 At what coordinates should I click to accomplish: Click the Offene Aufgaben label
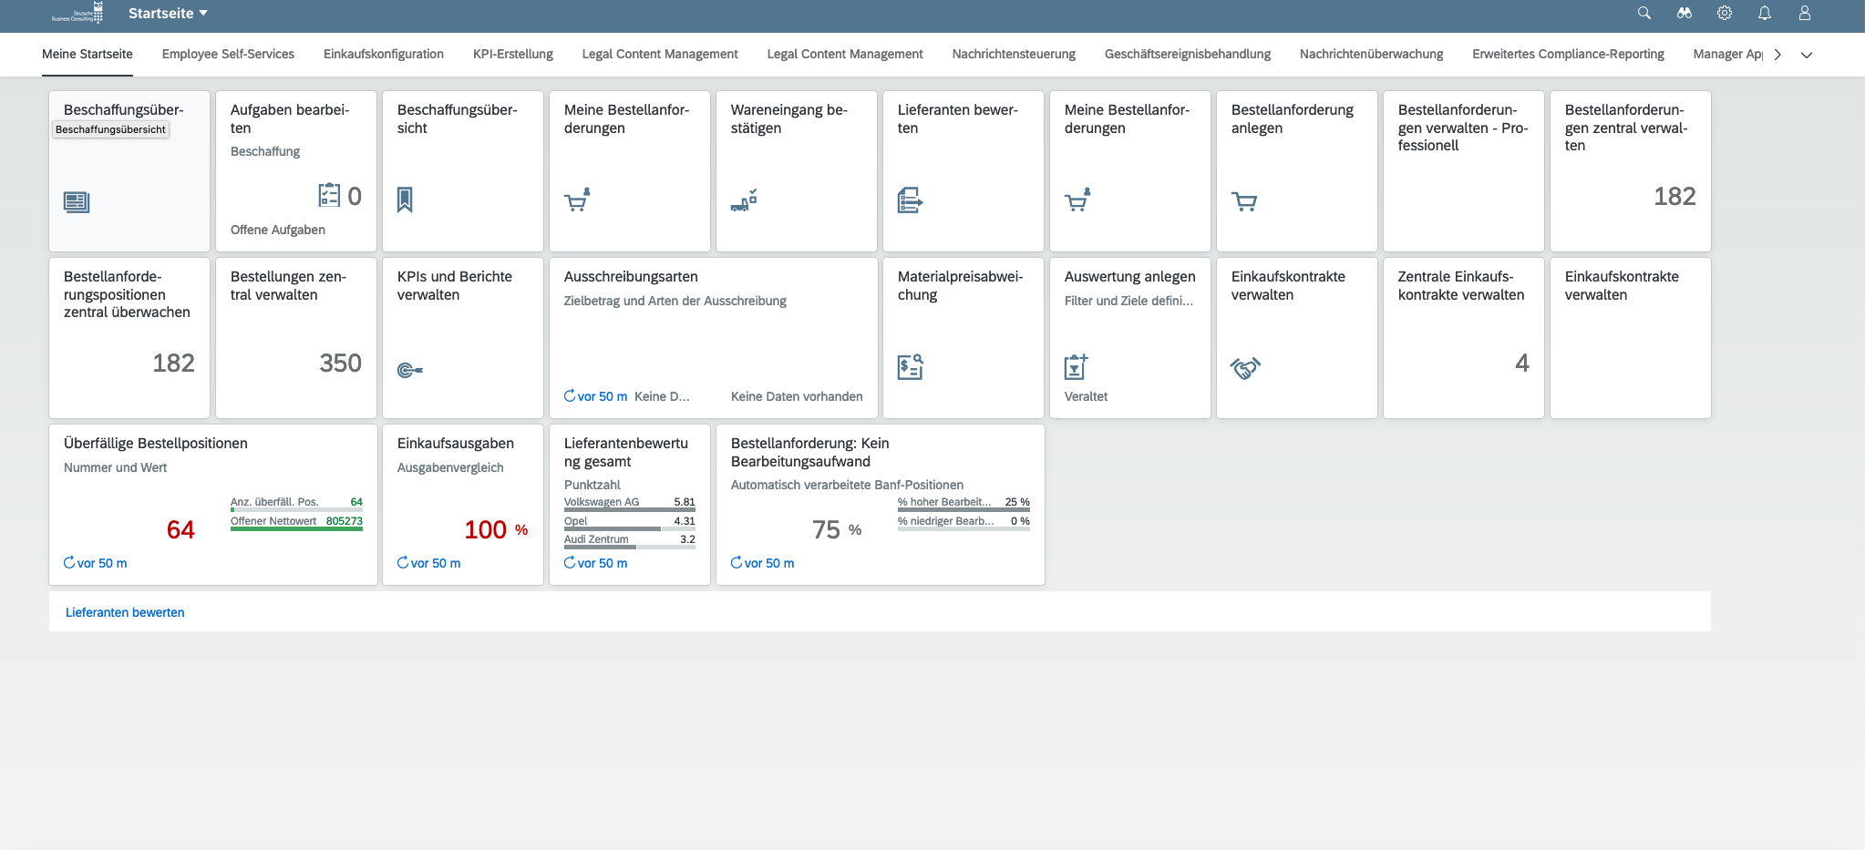278,230
